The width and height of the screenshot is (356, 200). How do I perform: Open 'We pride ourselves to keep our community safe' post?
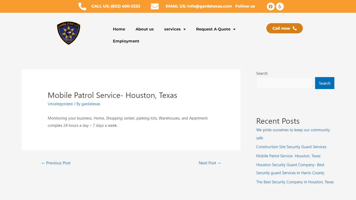(x=293, y=134)
